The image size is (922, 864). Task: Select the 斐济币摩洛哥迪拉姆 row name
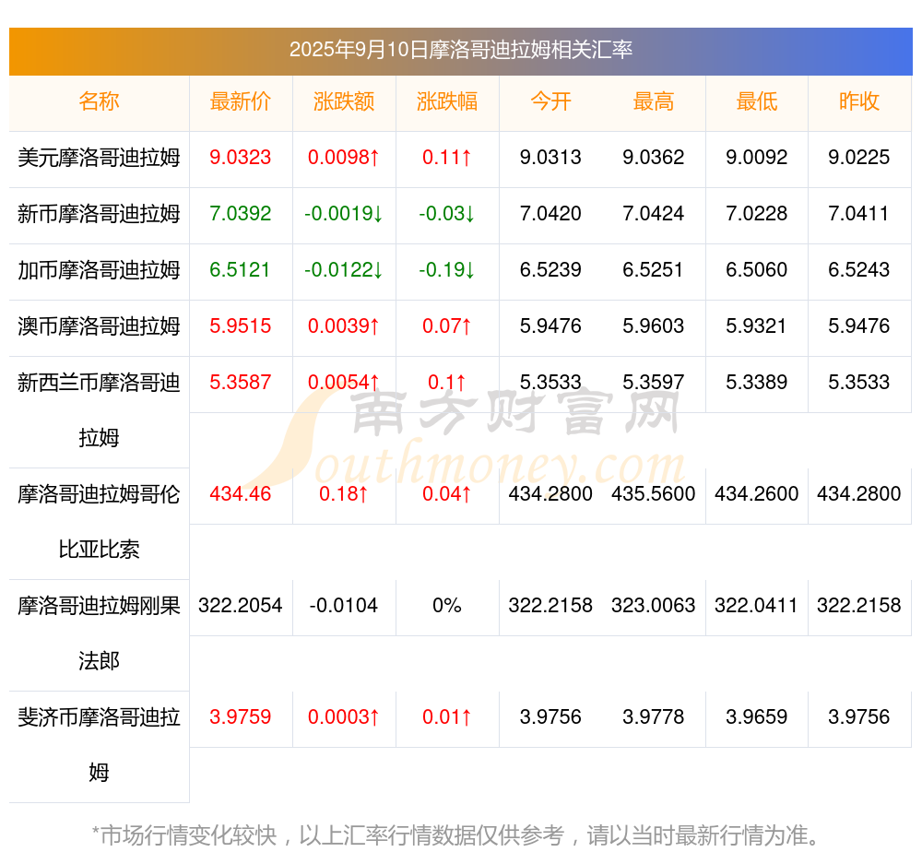(x=99, y=745)
